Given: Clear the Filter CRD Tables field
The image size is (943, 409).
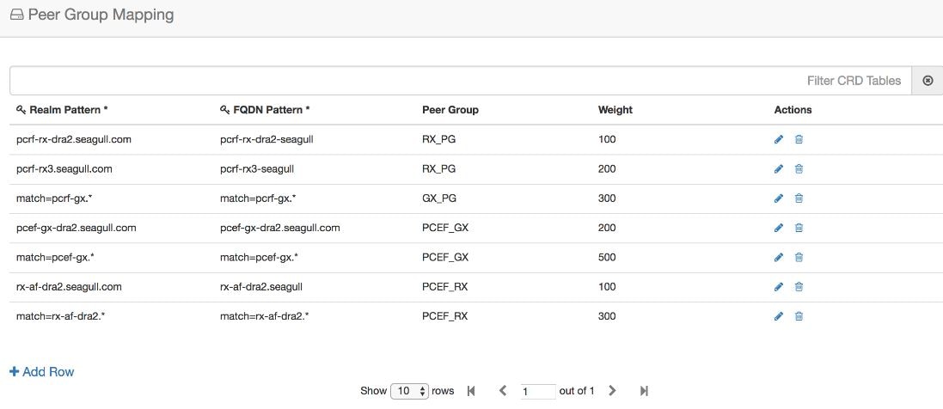Looking at the screenshot, I should (x=928, y=81).
